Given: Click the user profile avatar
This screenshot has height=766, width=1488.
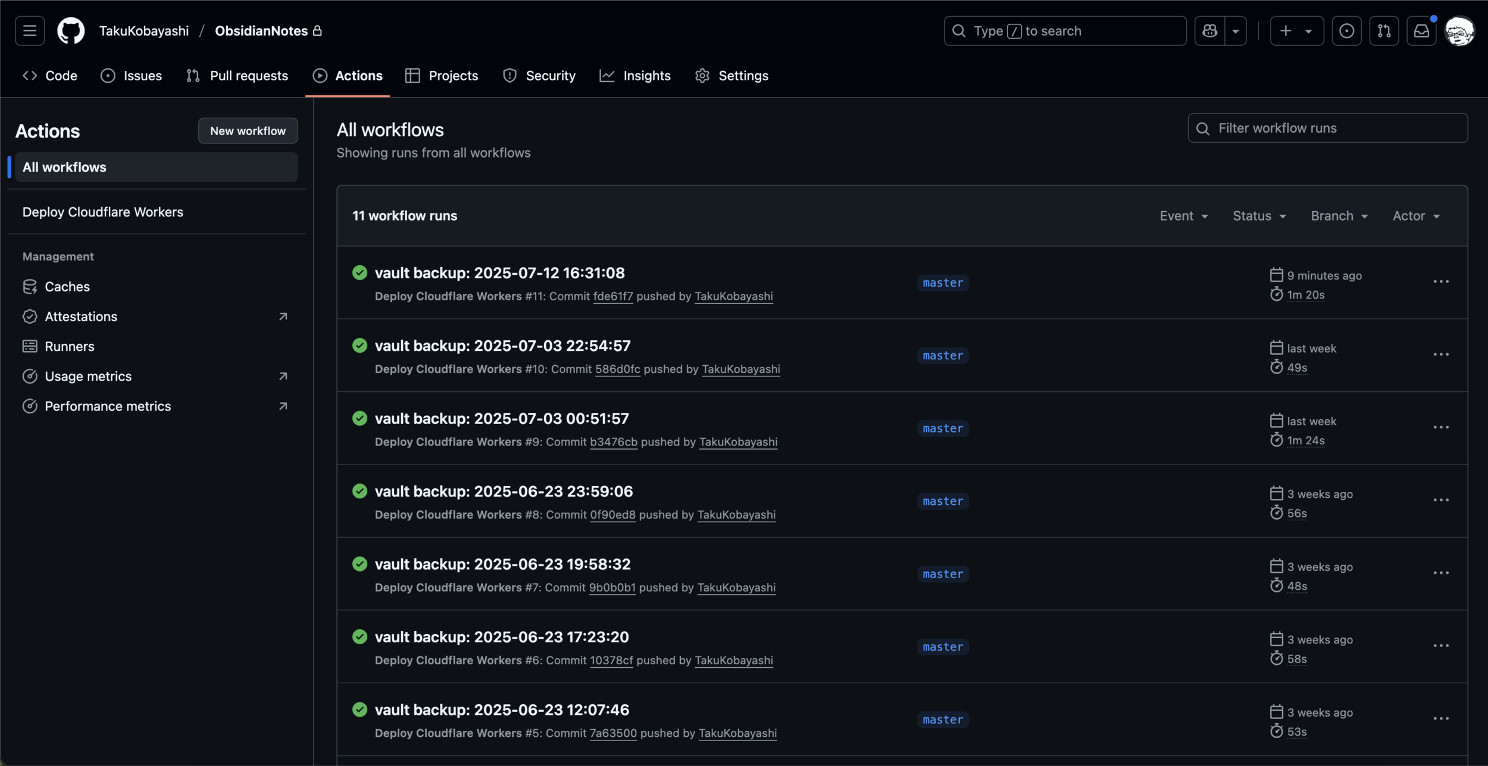Looking at the screenshot, I should [1459, 31].
